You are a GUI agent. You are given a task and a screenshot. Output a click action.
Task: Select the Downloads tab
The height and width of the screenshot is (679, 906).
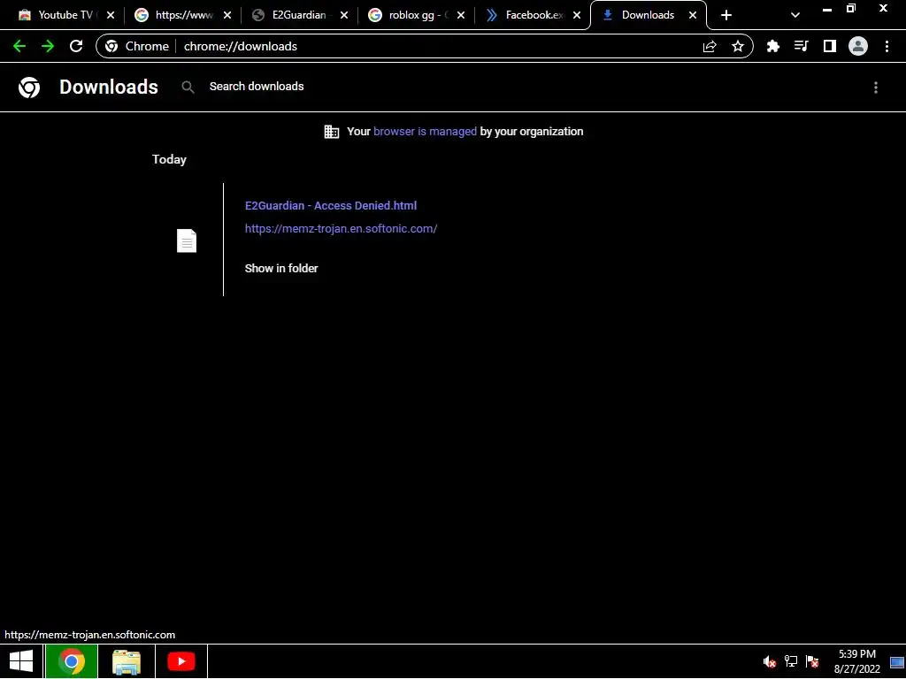point(647,15)
